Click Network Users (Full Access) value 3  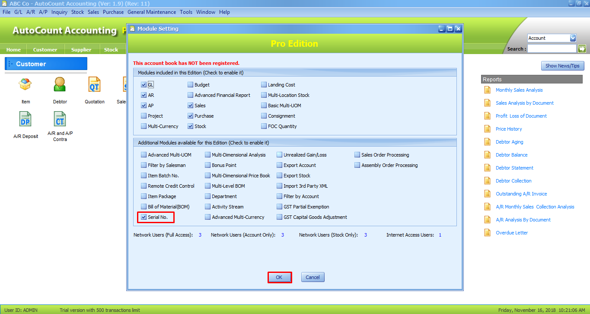coord(200,235)
